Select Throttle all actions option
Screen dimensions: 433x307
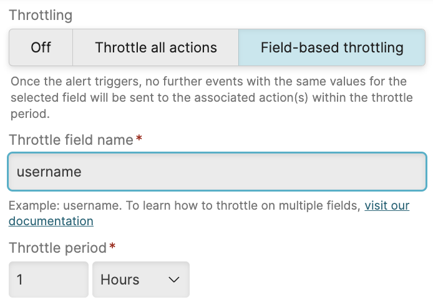[155, 47]
